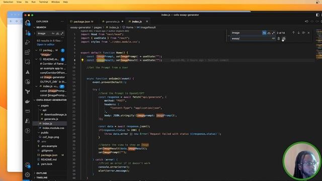The image size is (322, 181).
Task: Click the find input containing image
Action: coord(246,33)
